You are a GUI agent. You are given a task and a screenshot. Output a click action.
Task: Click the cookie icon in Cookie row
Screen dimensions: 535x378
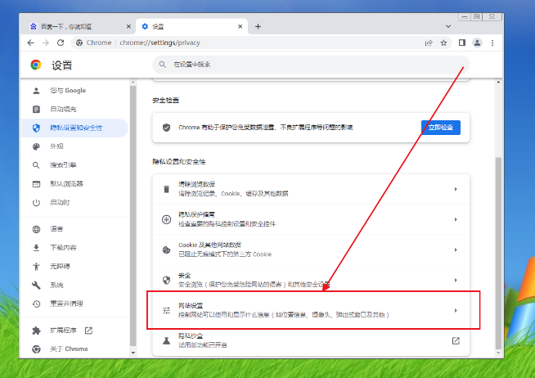166,250
